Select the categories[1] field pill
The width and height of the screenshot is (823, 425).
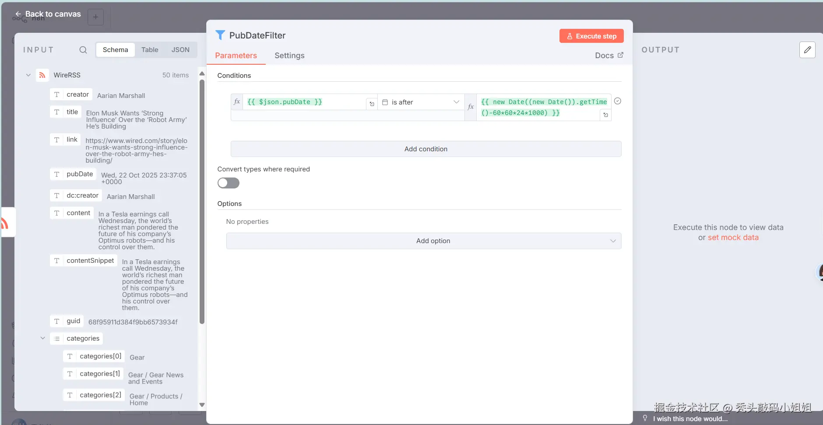pos(93,374)
